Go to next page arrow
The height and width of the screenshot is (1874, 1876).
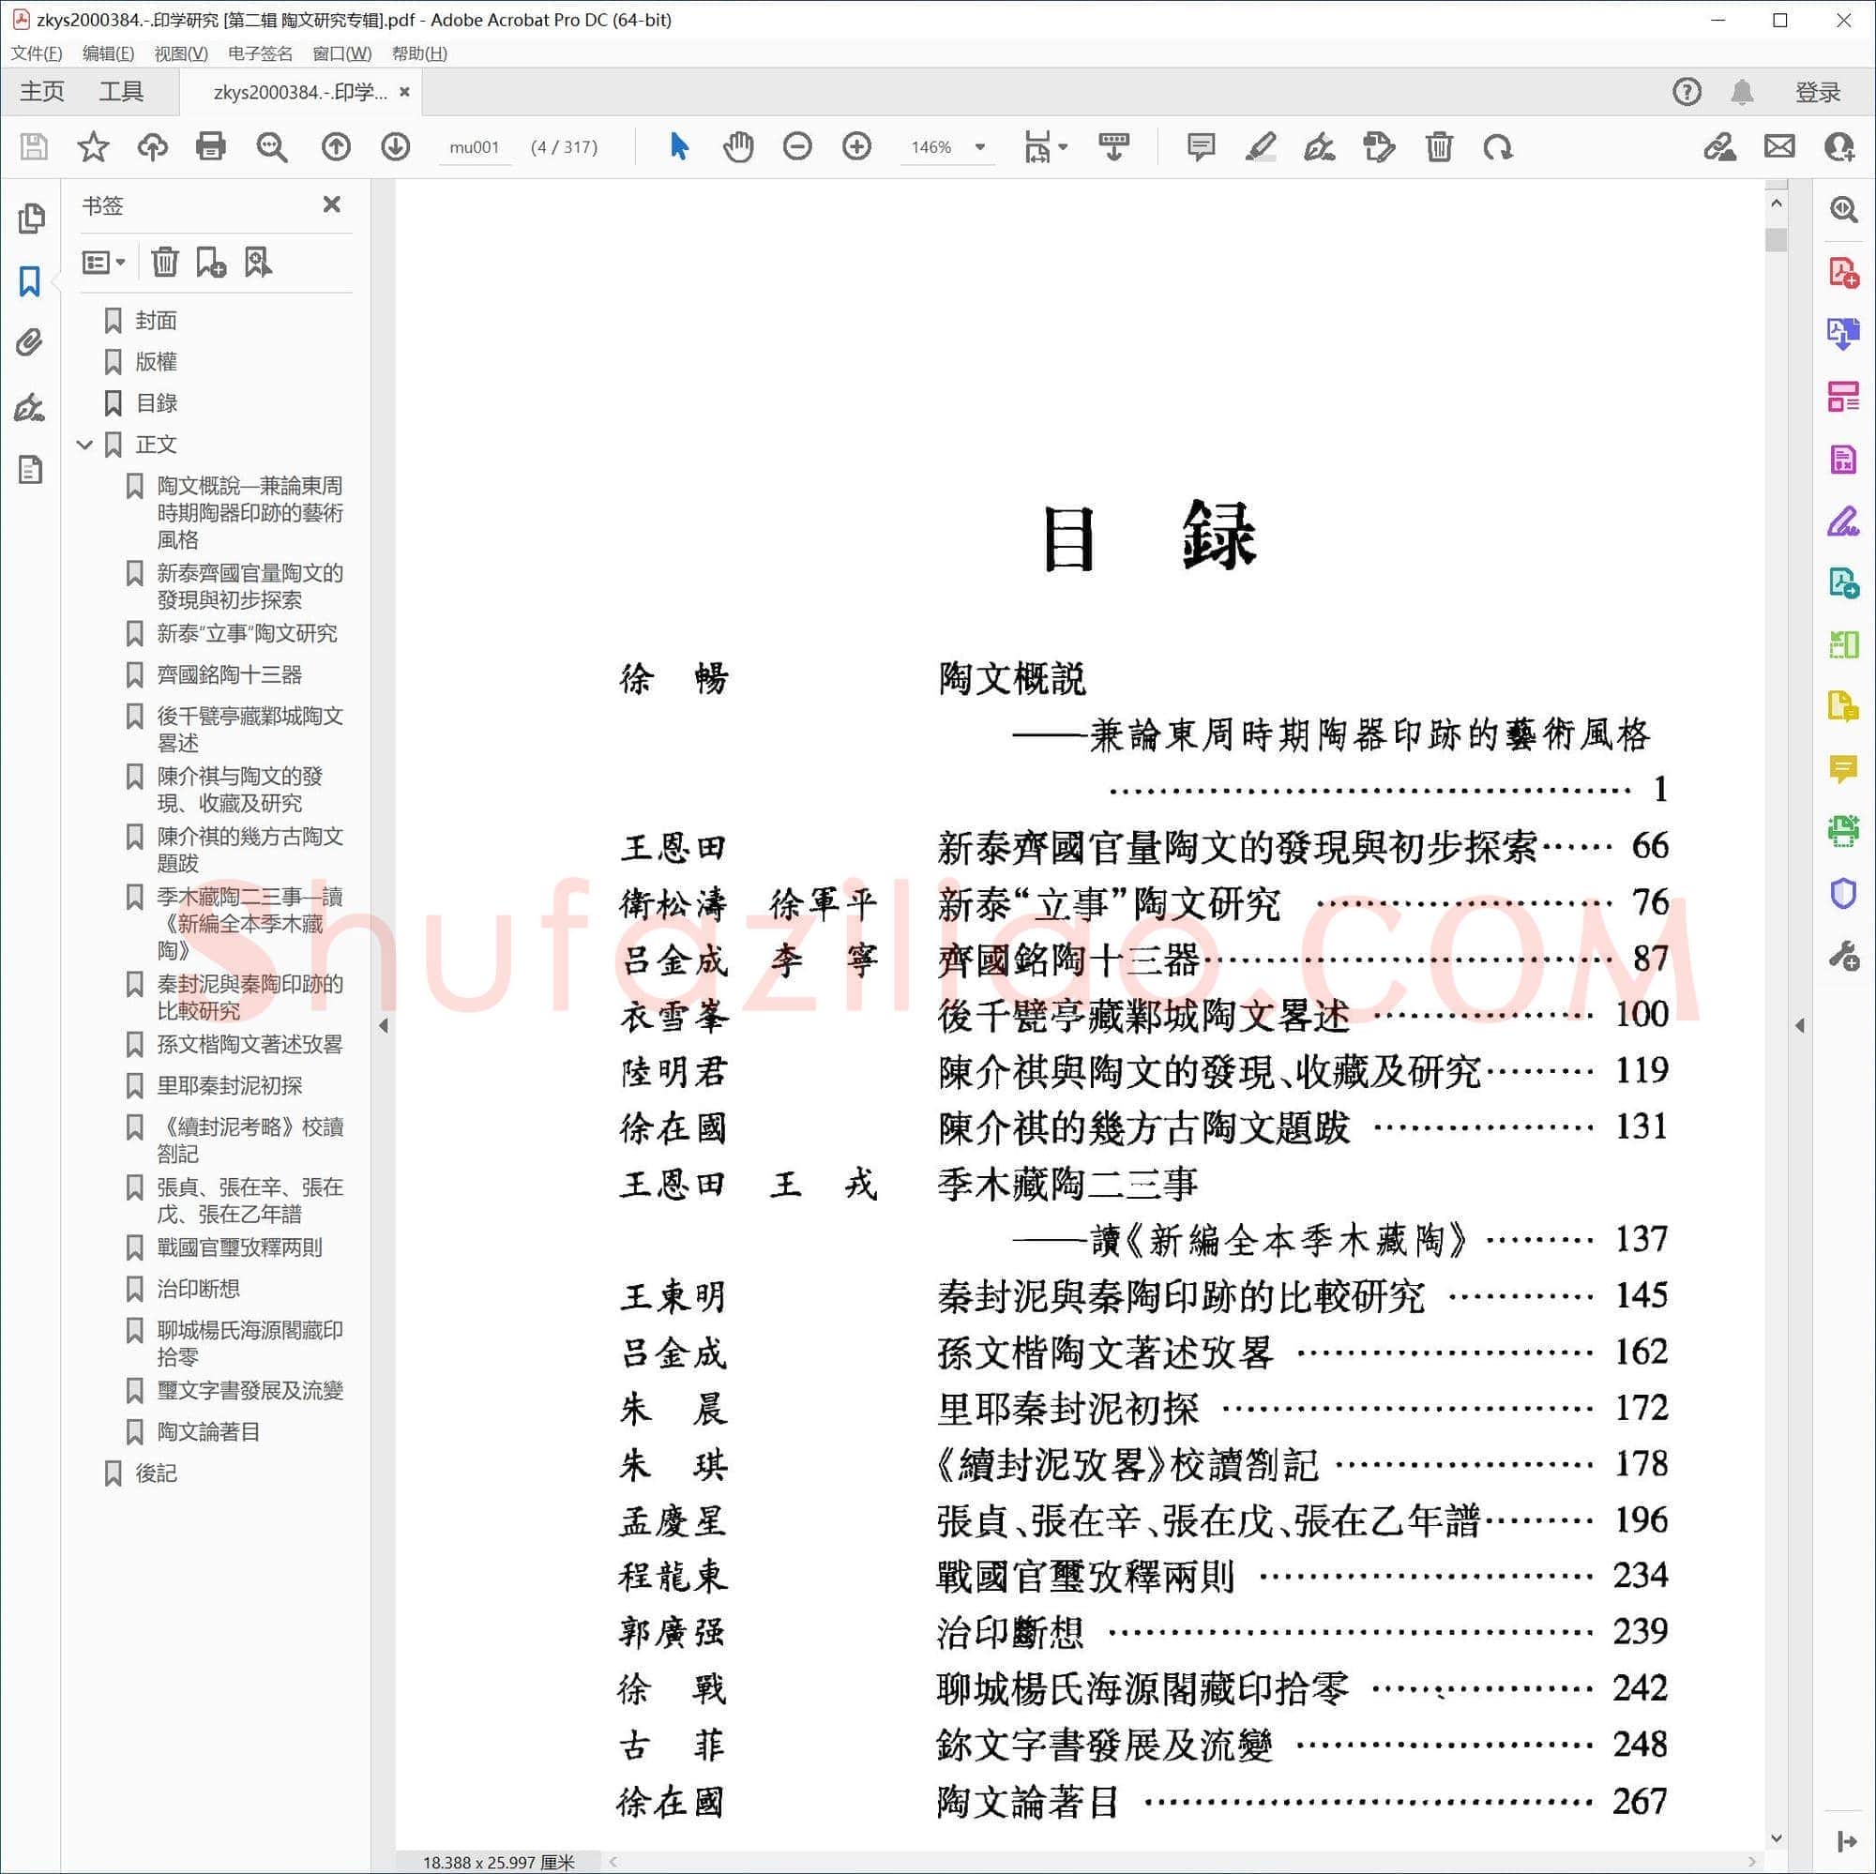click(395, 146)
